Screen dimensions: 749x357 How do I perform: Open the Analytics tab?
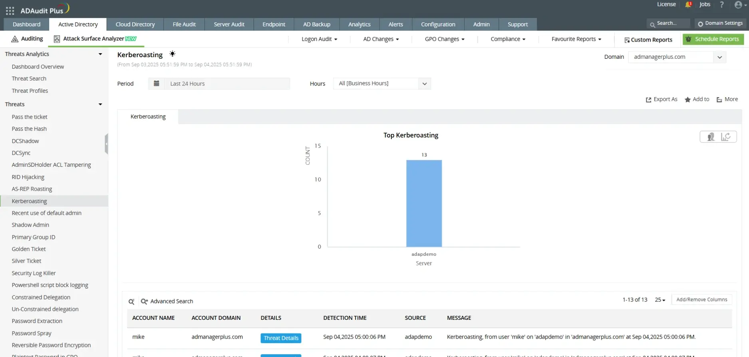[x=359, y=24]
